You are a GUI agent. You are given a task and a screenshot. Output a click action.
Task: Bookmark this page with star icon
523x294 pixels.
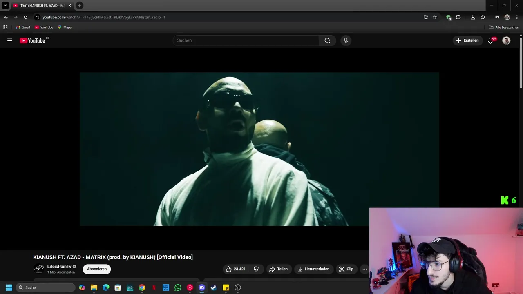(x=435, y=17)
